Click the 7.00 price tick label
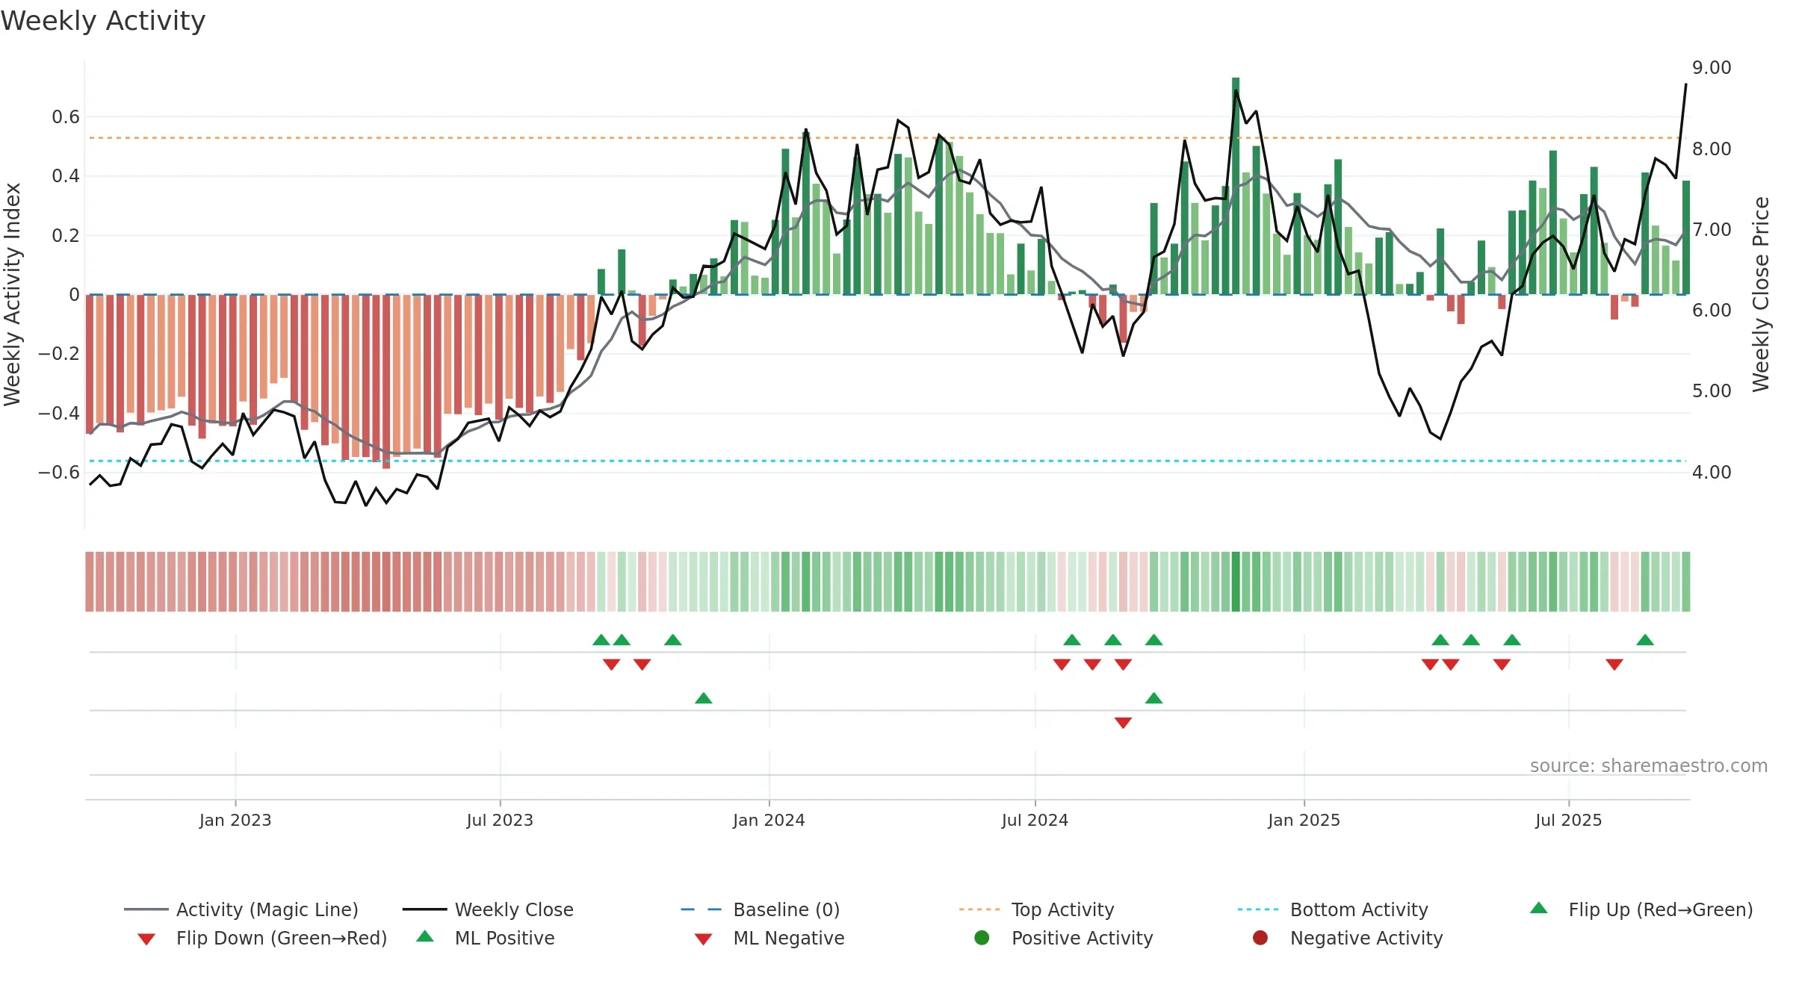Viewport: 1793px width, 1008px height. 1712,229
